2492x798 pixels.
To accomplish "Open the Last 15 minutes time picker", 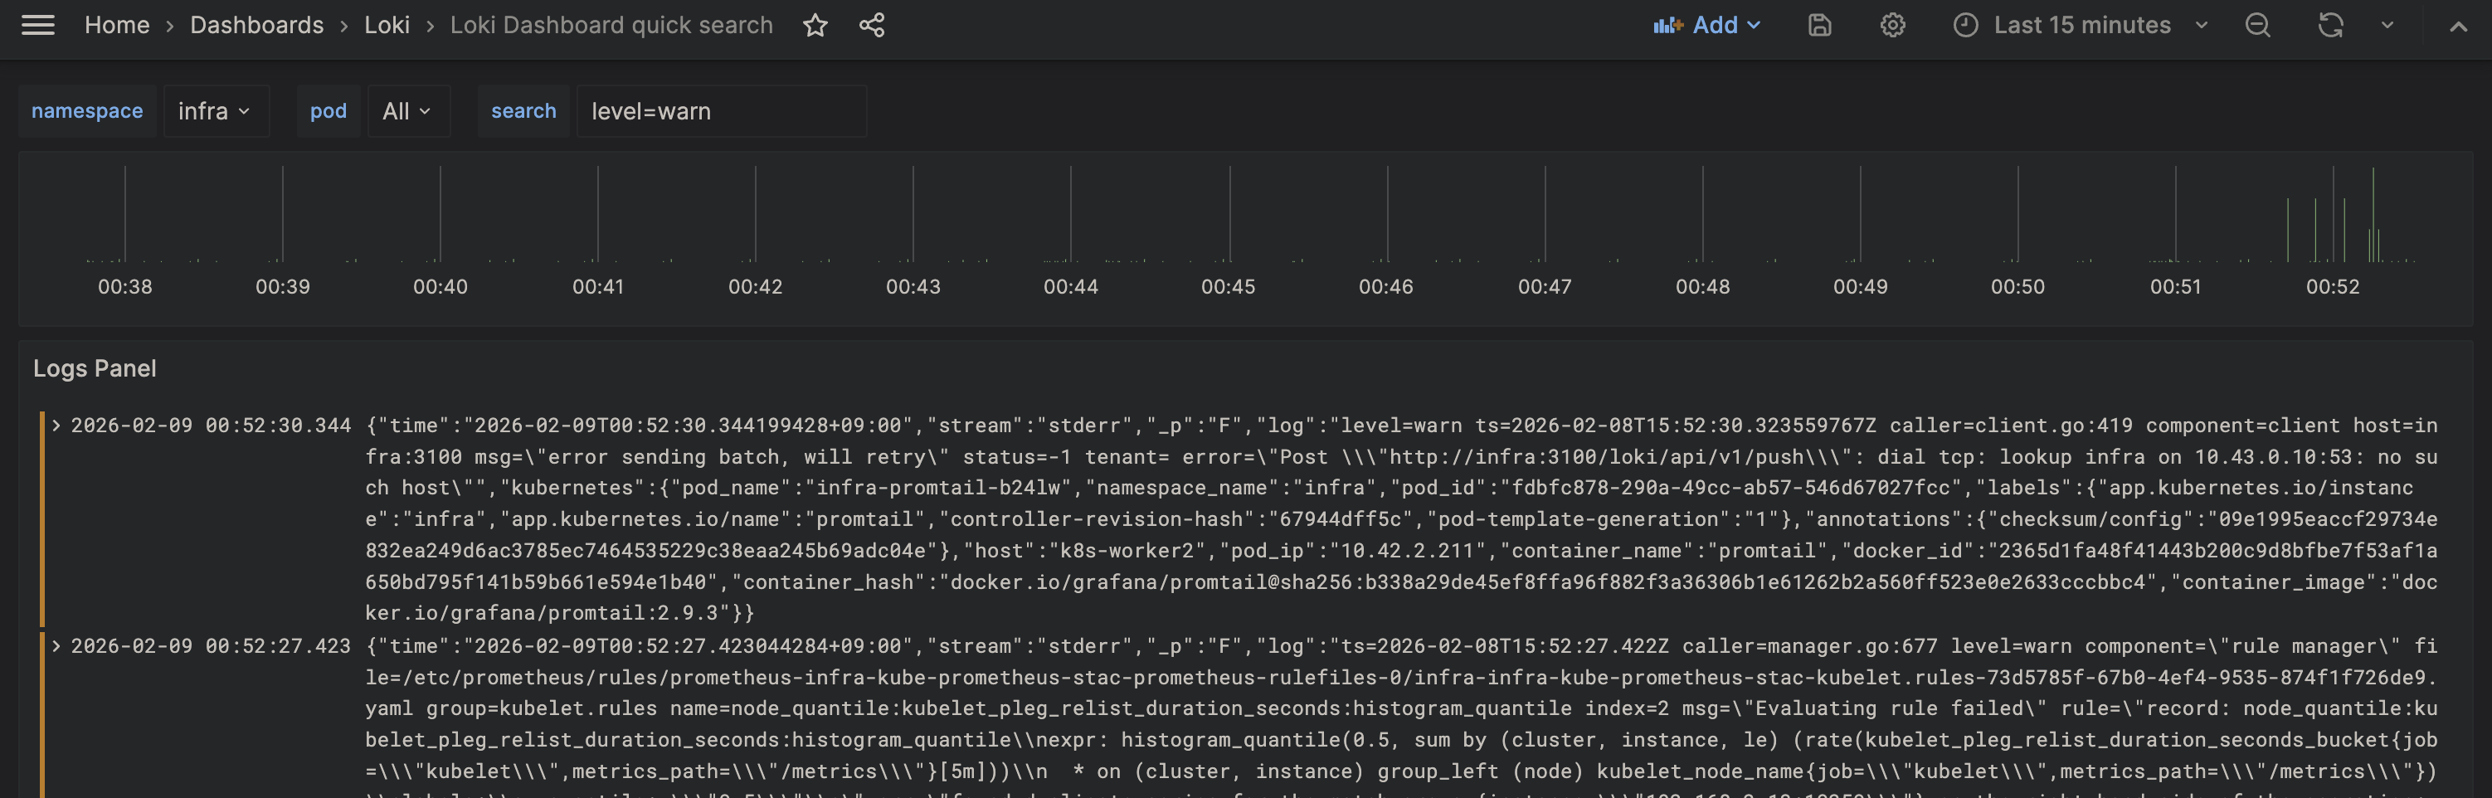I will point(2081,25).
